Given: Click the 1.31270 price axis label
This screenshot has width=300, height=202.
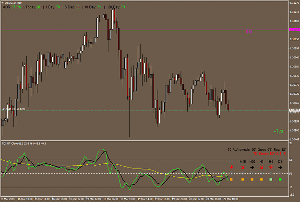Looking at the screenshot, I should tap(294, 3).
